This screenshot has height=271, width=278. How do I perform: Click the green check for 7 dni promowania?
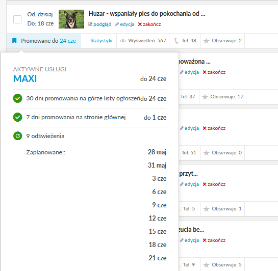click(x=17, y=117)
